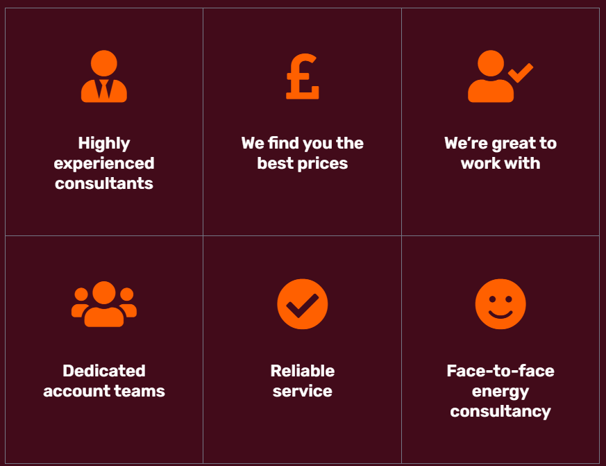
Task: Click the 'Reliable service' heading
Action: tap(302, 381)
